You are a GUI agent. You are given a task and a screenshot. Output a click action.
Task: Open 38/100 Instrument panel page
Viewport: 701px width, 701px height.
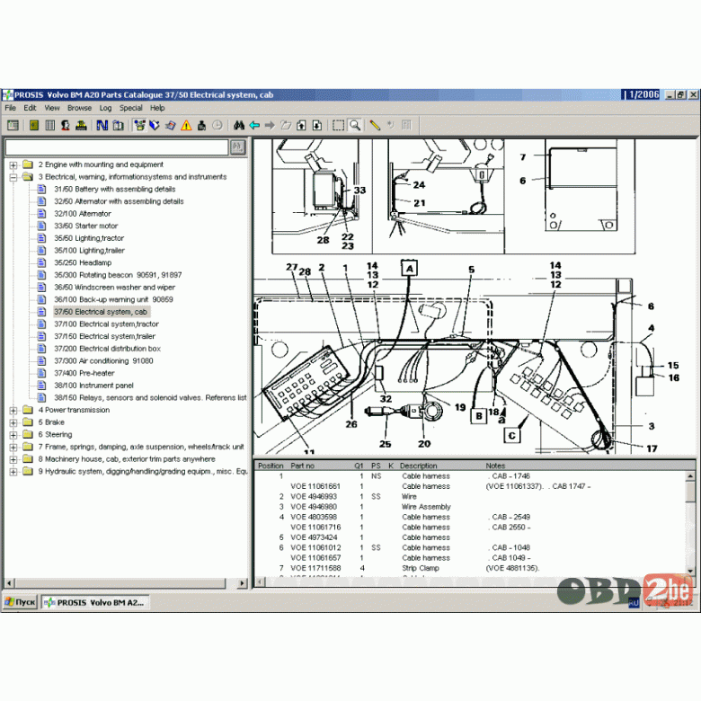(93, 386)
